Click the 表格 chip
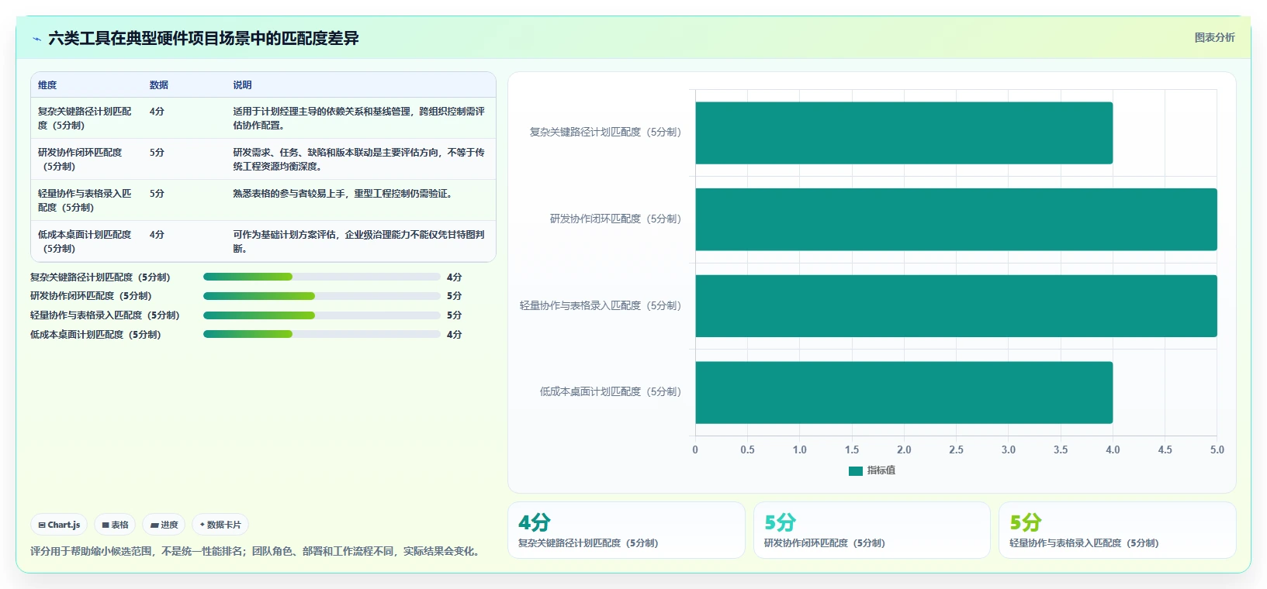The image size is (1267, 589). tap(115, 525)
